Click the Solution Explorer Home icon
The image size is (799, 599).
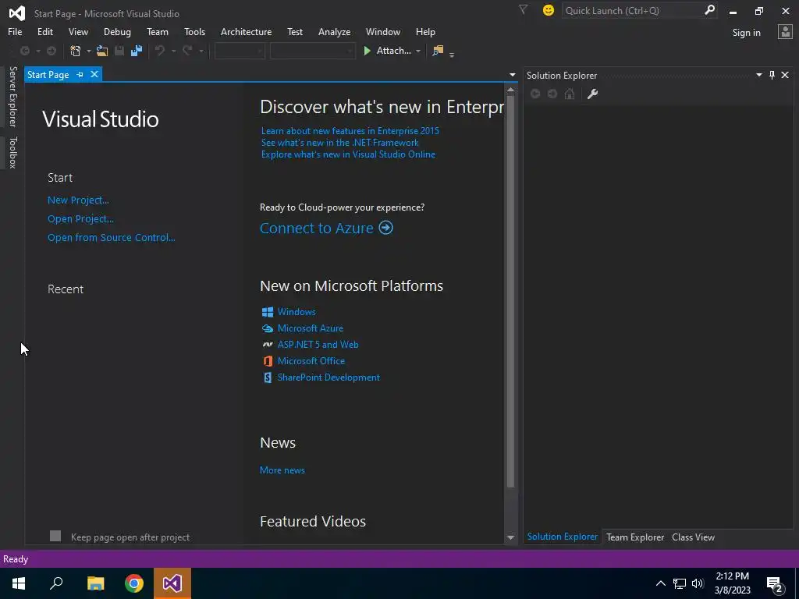point(570,94)
